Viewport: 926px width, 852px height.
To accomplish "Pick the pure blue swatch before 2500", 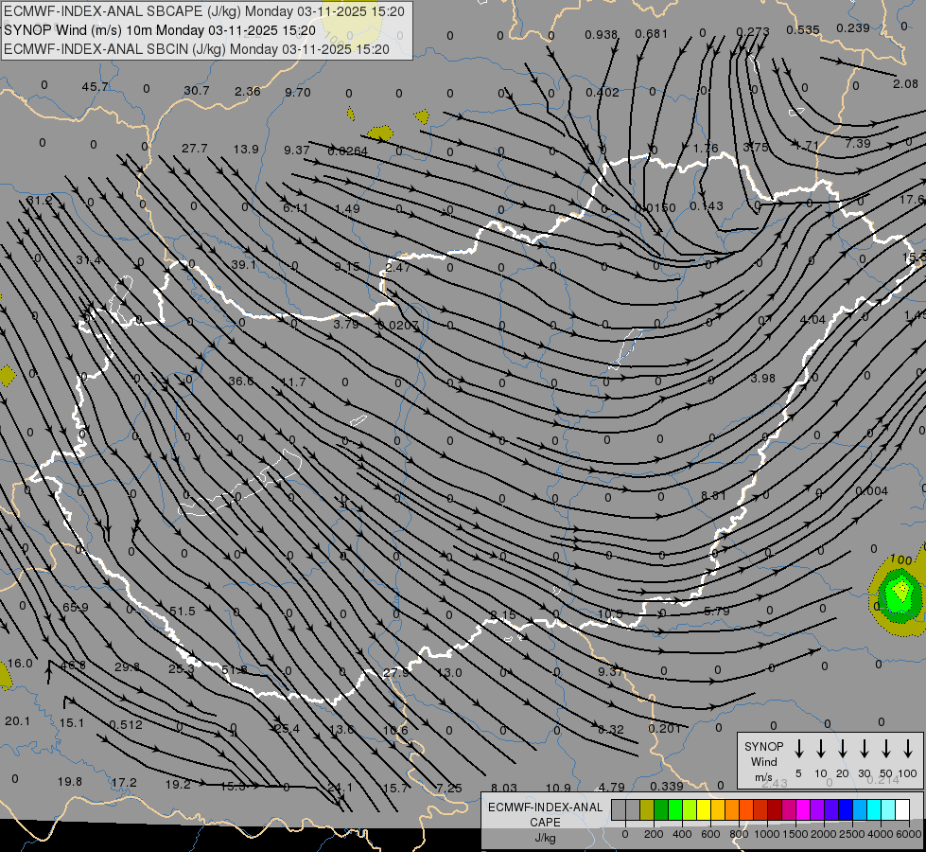I will click(845, 810).
